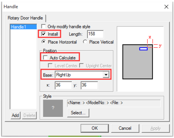The image size is (174, 138).
Task: Switch to the Rotary Door Handle tab
Action: coord(25,18)
